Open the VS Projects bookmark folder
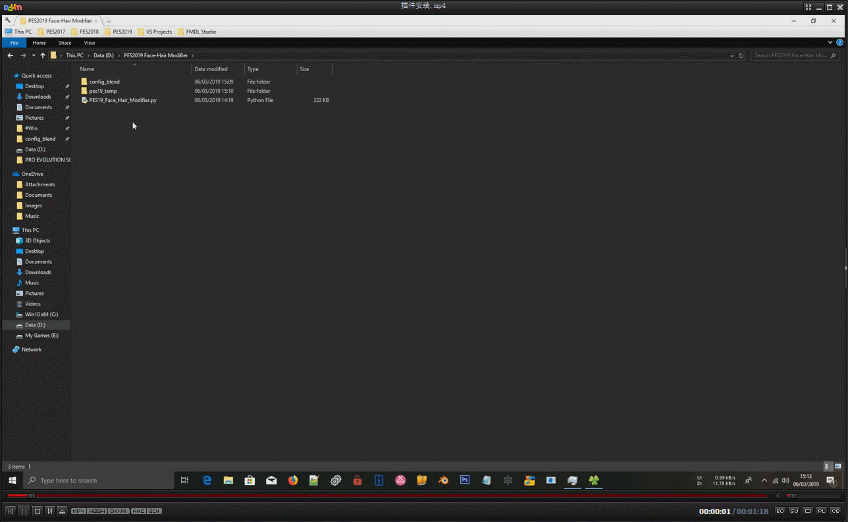 click(x=155, y=32)
